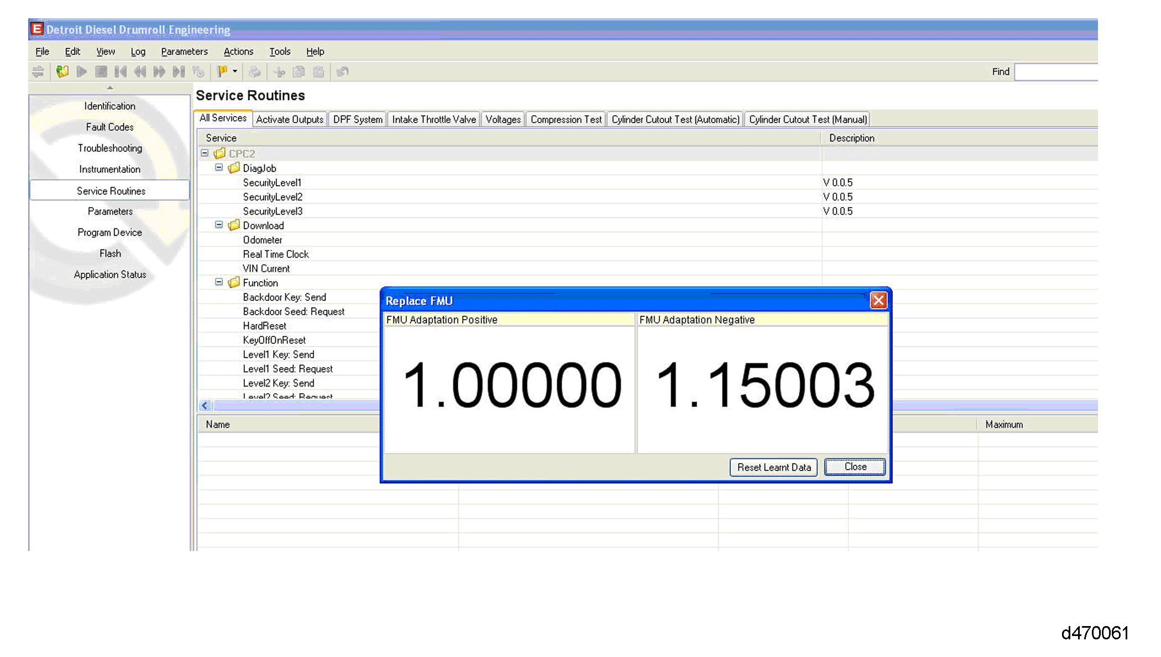Switch to the DPF System tab
Image resolution: width=1161 pixels, height=657 pixels.
358,119
